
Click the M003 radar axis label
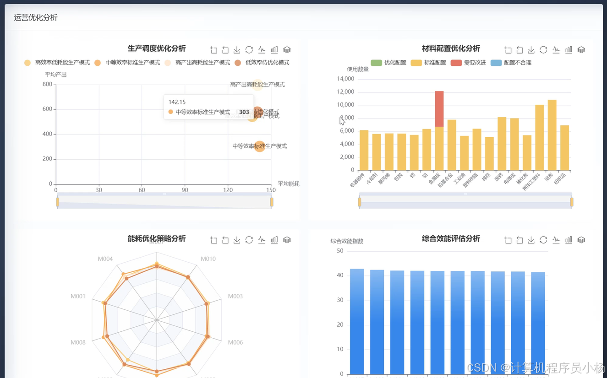pos(235,297)
